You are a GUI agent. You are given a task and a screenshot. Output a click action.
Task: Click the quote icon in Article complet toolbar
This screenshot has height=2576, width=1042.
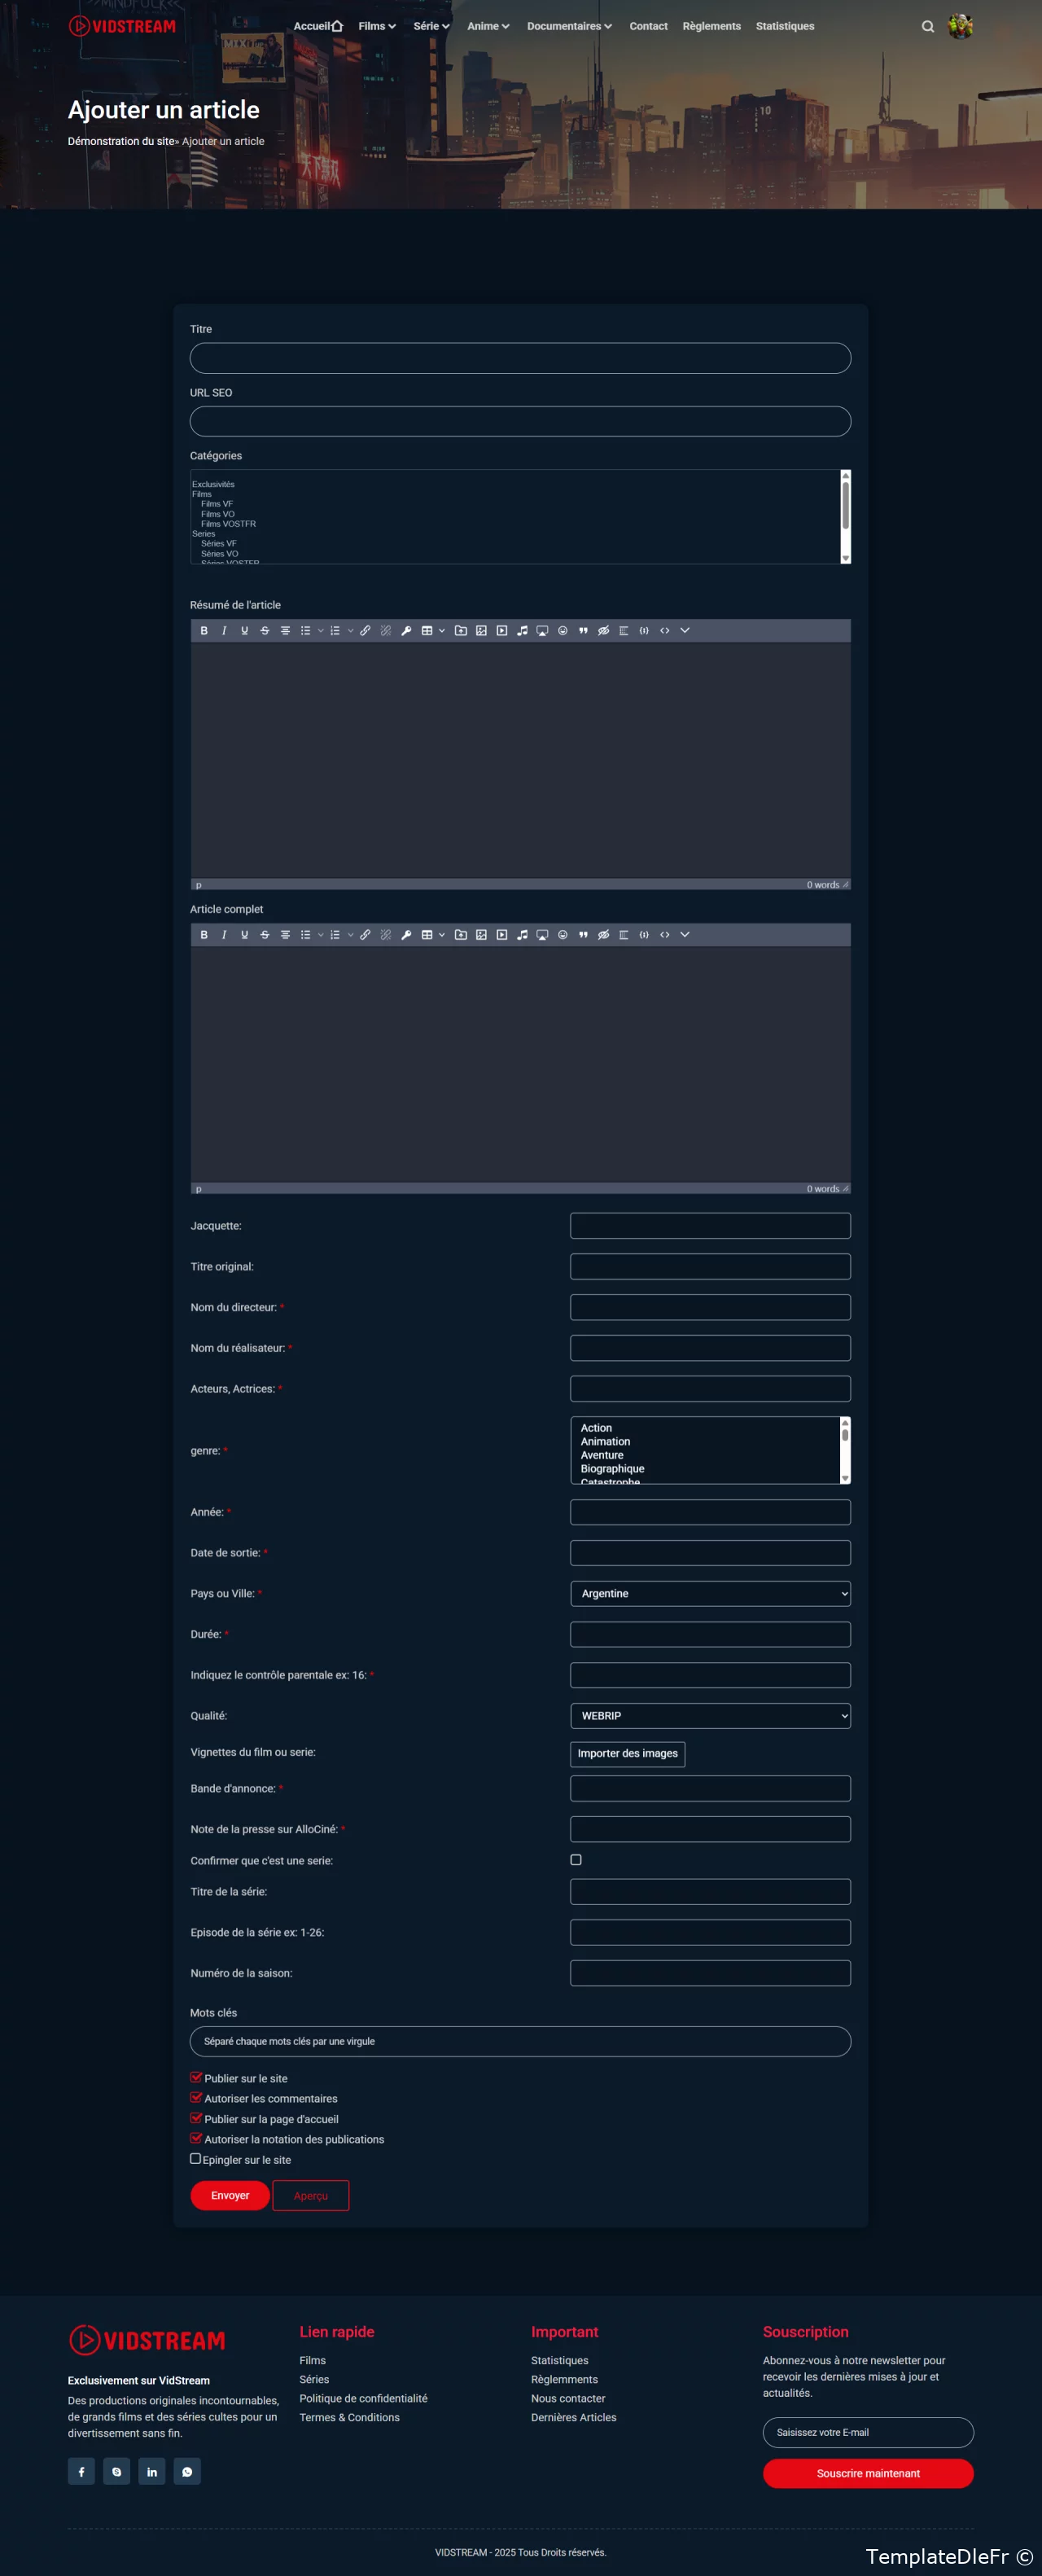click(x=583, y=935)
